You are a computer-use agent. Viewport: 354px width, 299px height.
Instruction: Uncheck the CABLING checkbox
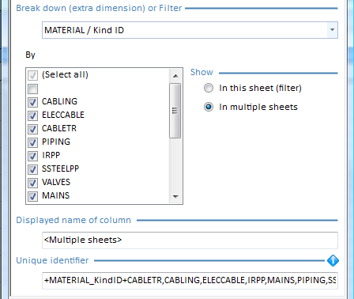pos(32,102)
